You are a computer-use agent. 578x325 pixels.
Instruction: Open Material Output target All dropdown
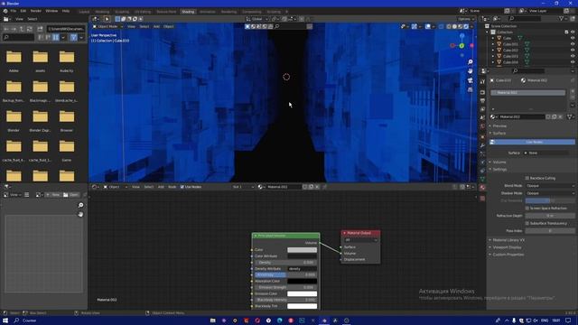point(361,240)
